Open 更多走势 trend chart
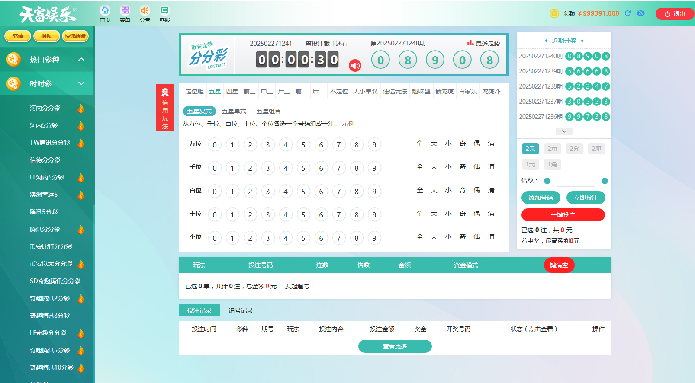The width and height of the screenshot is (695, 383). click(x=483, y=43)
